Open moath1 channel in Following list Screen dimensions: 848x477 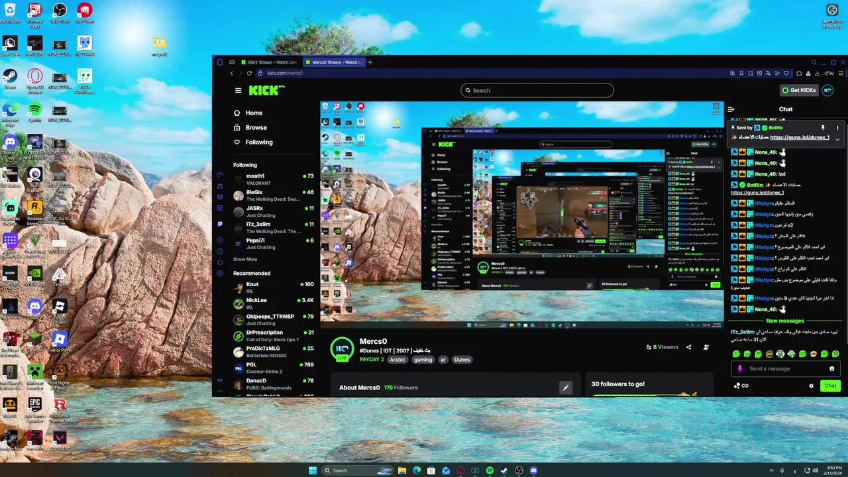[x=273, y=179]
